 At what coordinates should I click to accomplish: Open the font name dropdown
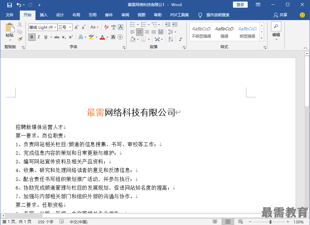[x=55, y=27]
